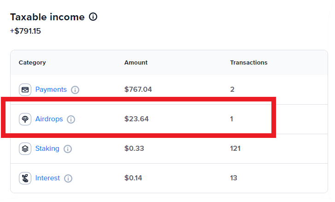Open the Staking category link

47,149
